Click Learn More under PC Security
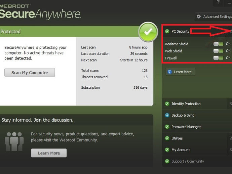The width and height of the screenshot is (232, 174). tap(181, 72)
